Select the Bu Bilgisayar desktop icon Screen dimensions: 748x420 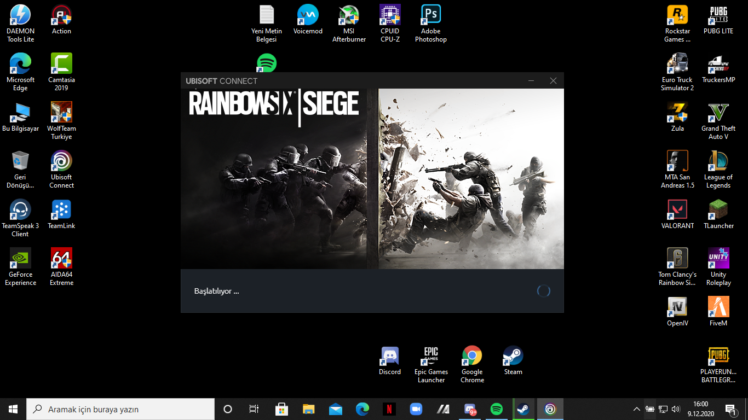point(20,116)
